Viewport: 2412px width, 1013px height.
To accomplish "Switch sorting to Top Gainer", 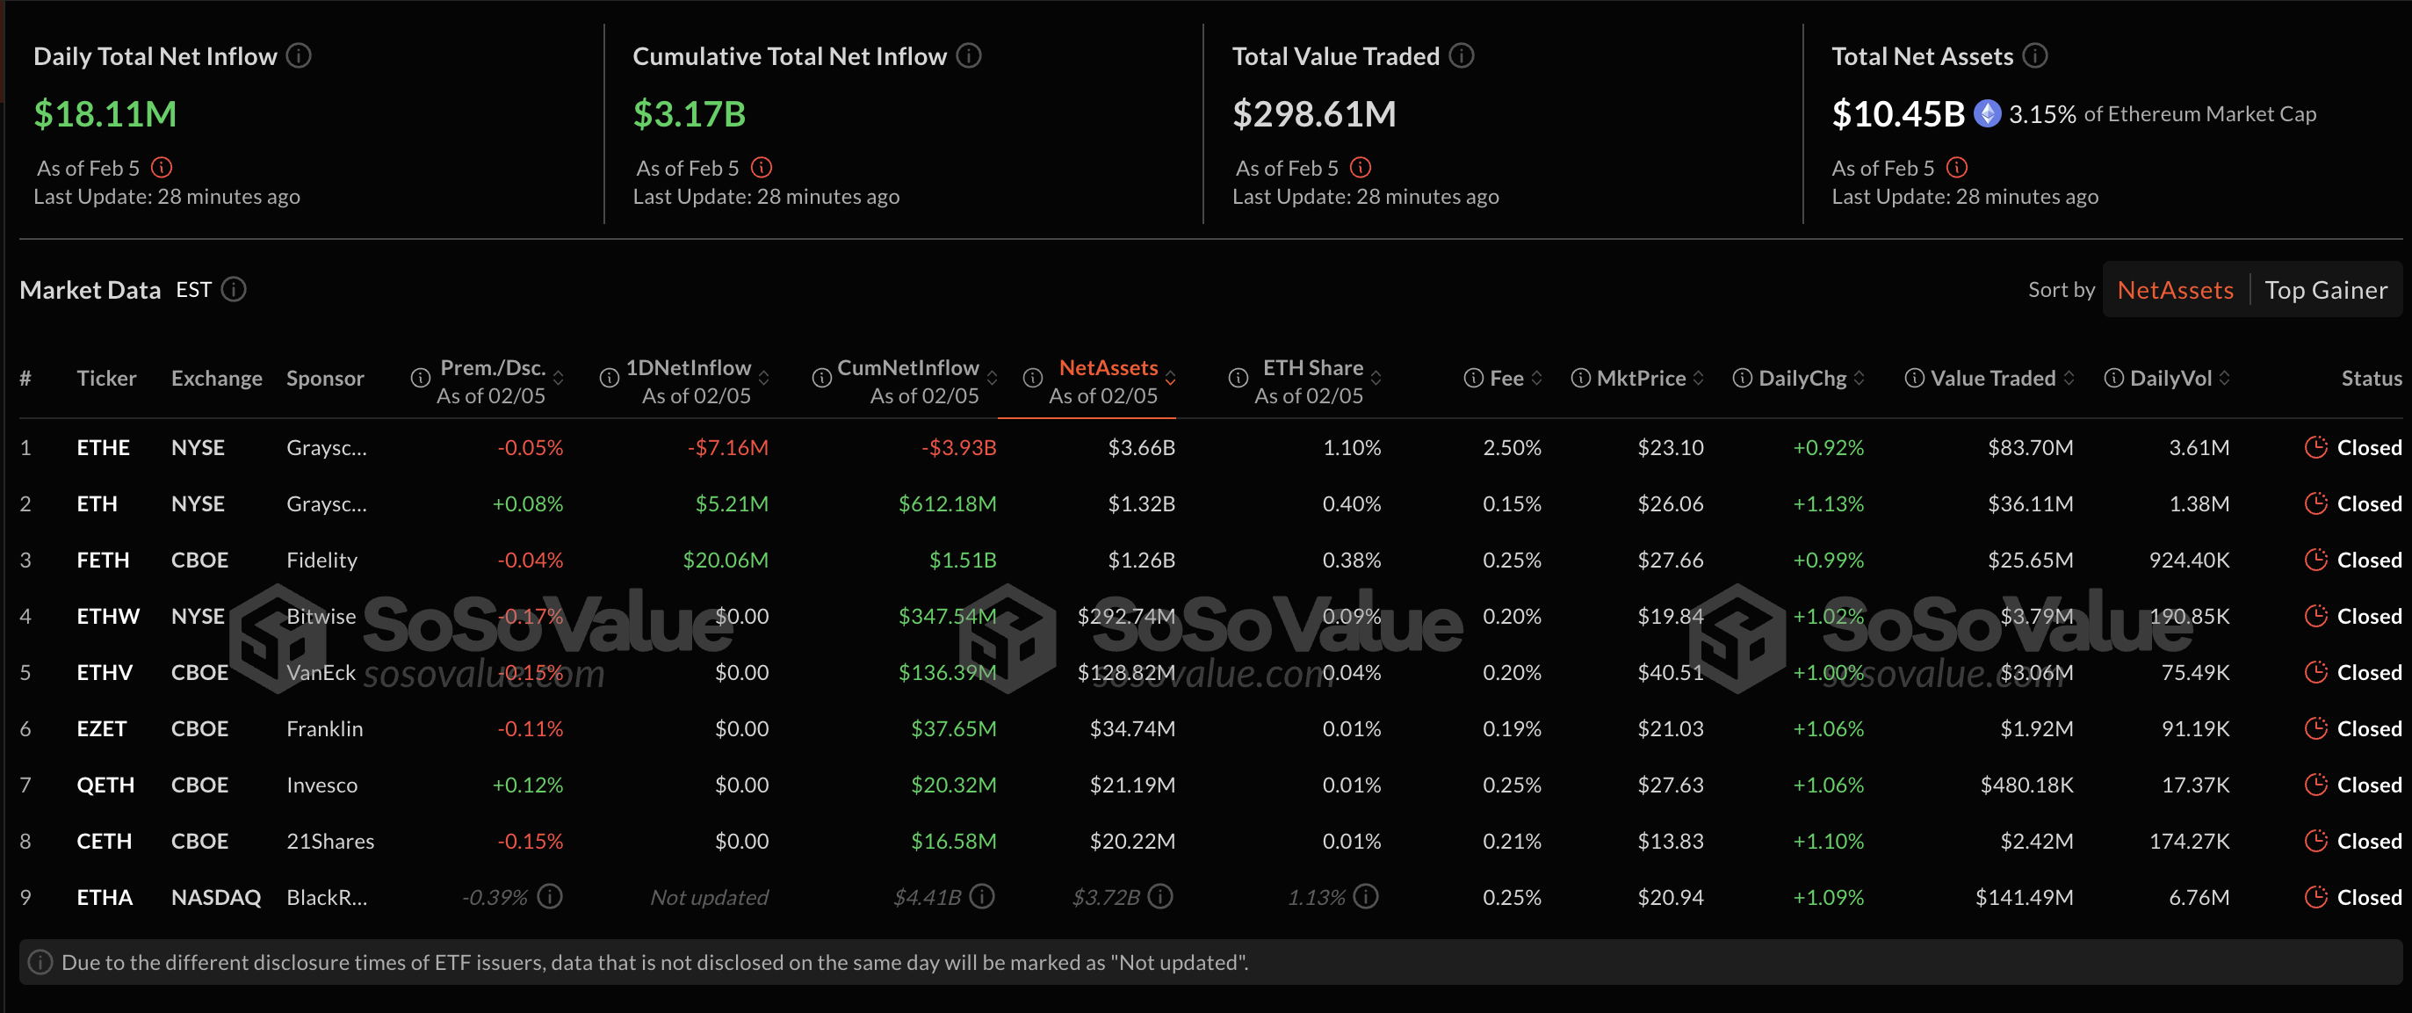I will point(2325,290).
